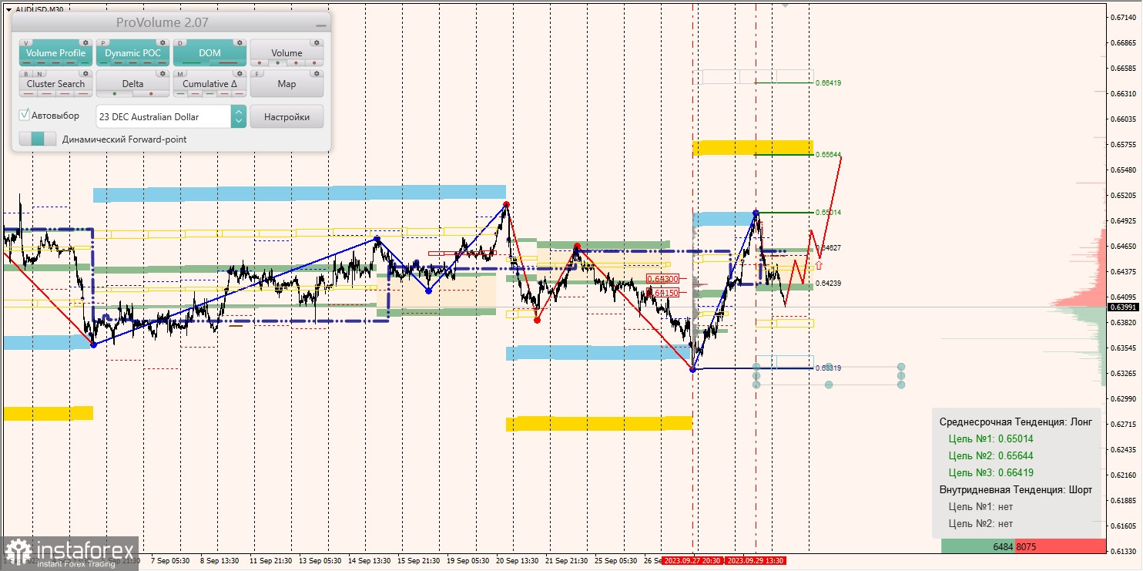Click the 0.64300 red level label
The width and height of the screenshot is (1143, 571).
pyautogui.click(x=663, y=278)
